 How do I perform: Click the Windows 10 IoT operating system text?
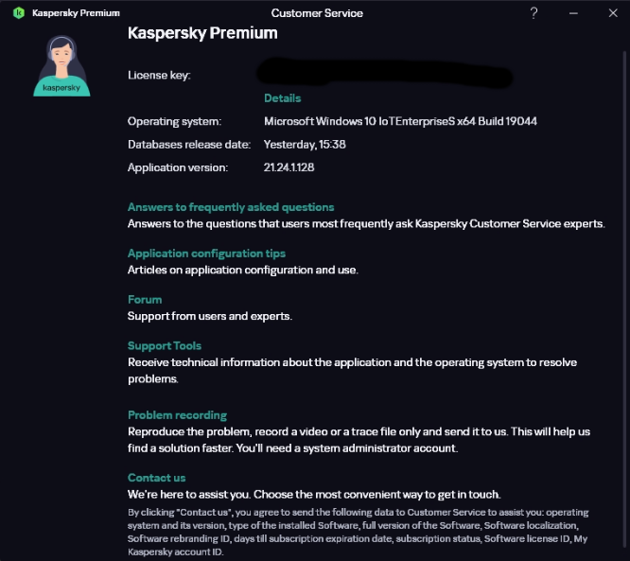pos(400,121)
